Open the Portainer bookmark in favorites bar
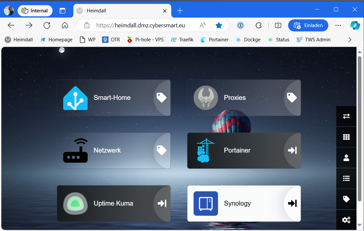 214,40
